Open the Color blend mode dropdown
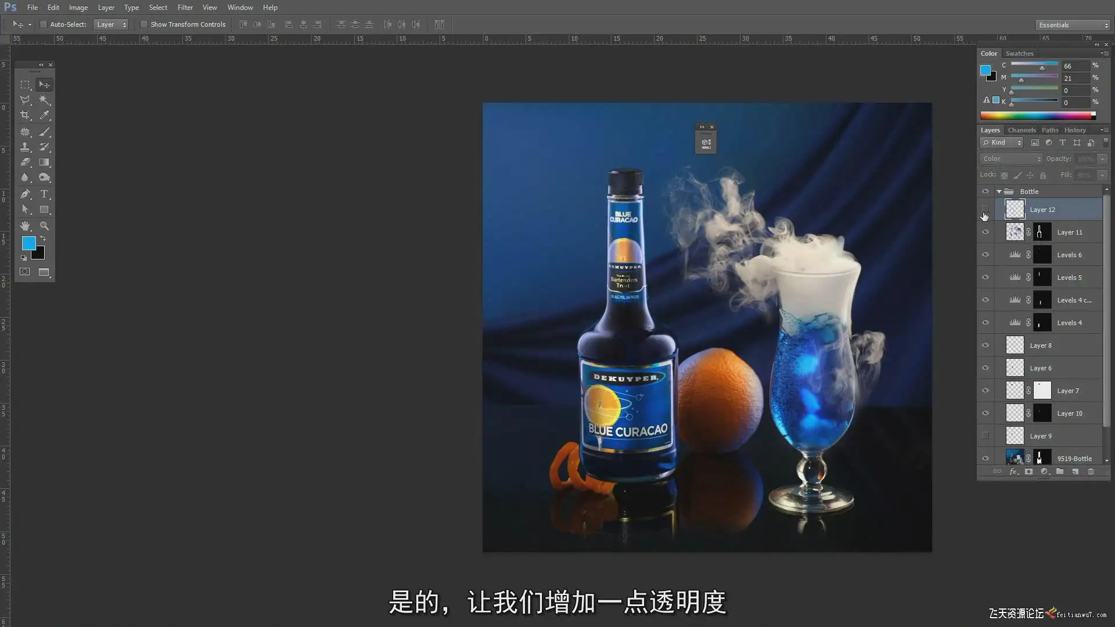Screen dimensions: 1115x627 pos(1012,158)
